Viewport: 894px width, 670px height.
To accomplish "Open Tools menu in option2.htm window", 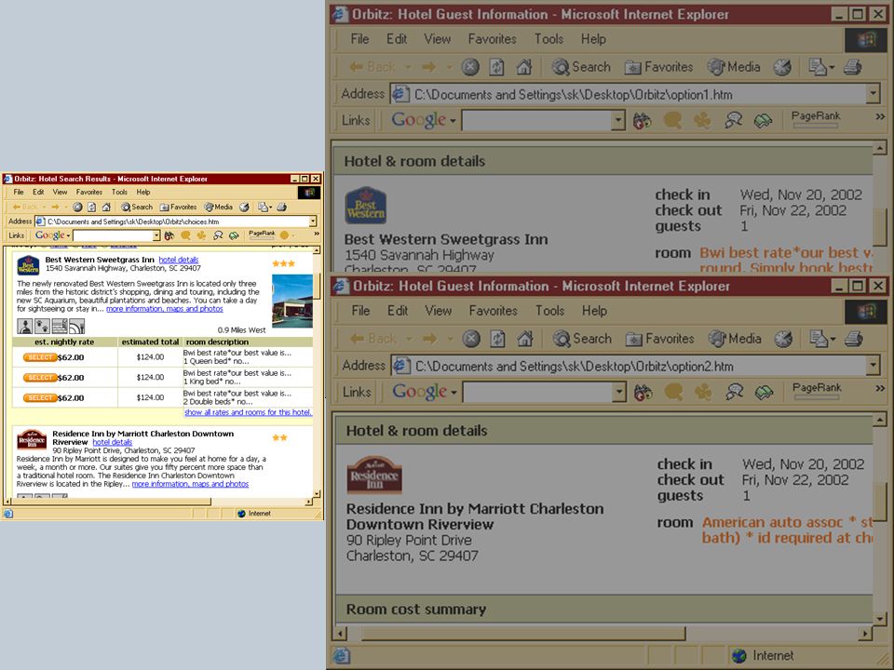I will point(549,311).
